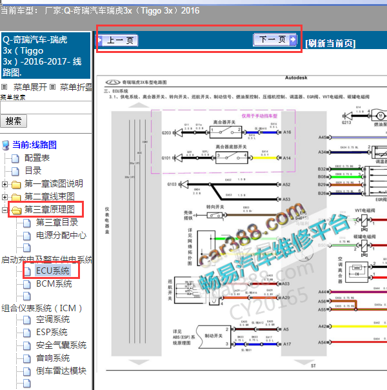Open the BCM系统 page
Viewport: 387px width, 390px height.
pos(54,283)
